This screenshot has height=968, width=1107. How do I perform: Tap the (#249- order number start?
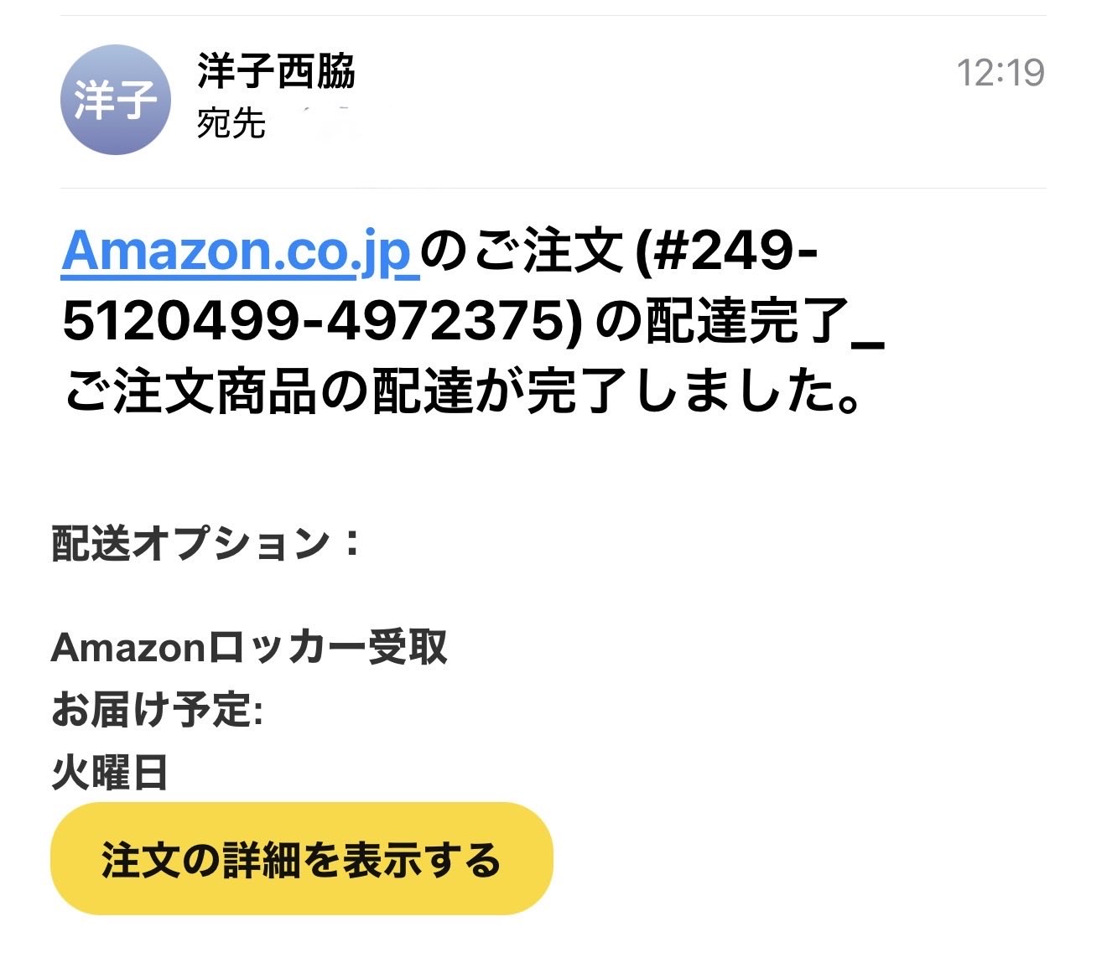click(x=727, y=250)
